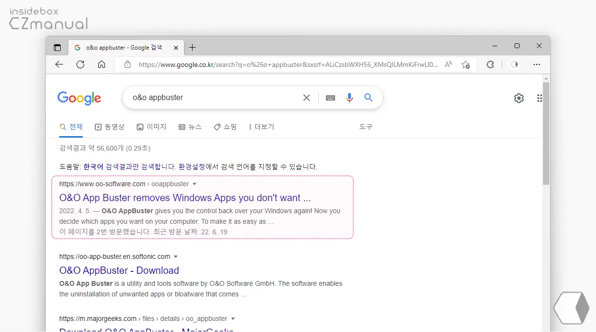Start voice search with microphone
Viewport: 596px width, 332px height.
pyautogui.click(x=350, y=98)
